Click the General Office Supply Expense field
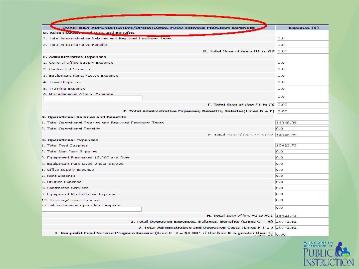The width and height of the screenshot is (359, 269). 303,63
